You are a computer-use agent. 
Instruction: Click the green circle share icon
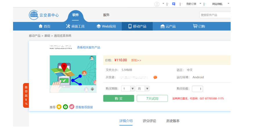pyautogui.click(x=65, y=107)
